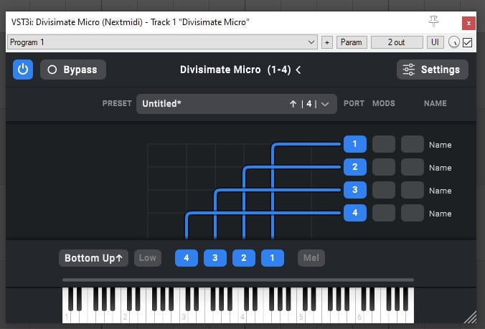Click the 2 out routing button
Screen dimensions: 485x329
click(397, 42)
